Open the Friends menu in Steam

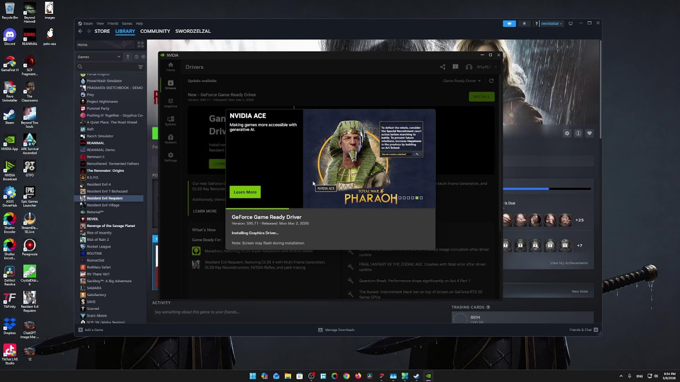[113, 23]
